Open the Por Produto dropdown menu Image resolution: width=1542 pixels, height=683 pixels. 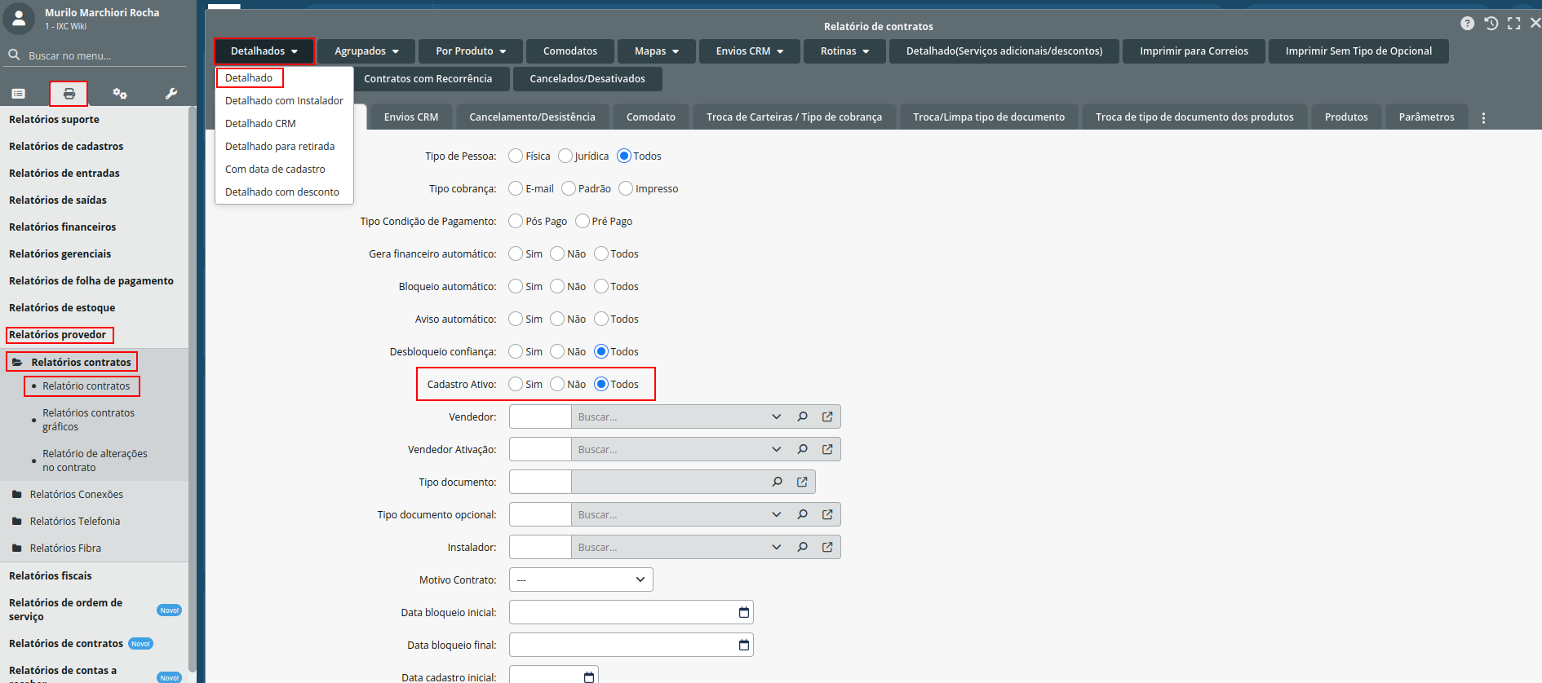point(471,51)
